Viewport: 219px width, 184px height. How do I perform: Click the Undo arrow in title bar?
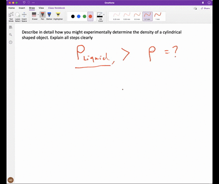[24, 3]
